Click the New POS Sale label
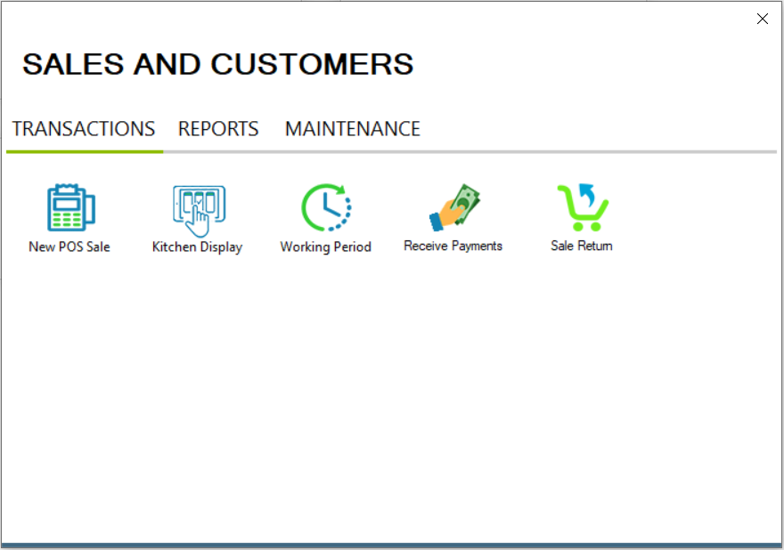 (69, 247)
